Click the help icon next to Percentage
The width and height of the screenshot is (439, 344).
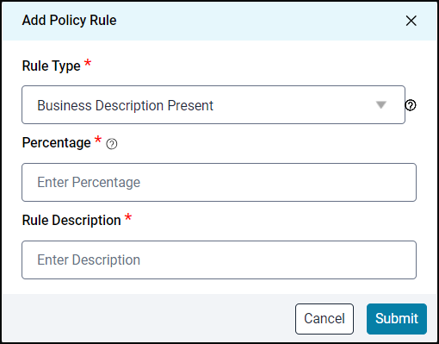112,144
